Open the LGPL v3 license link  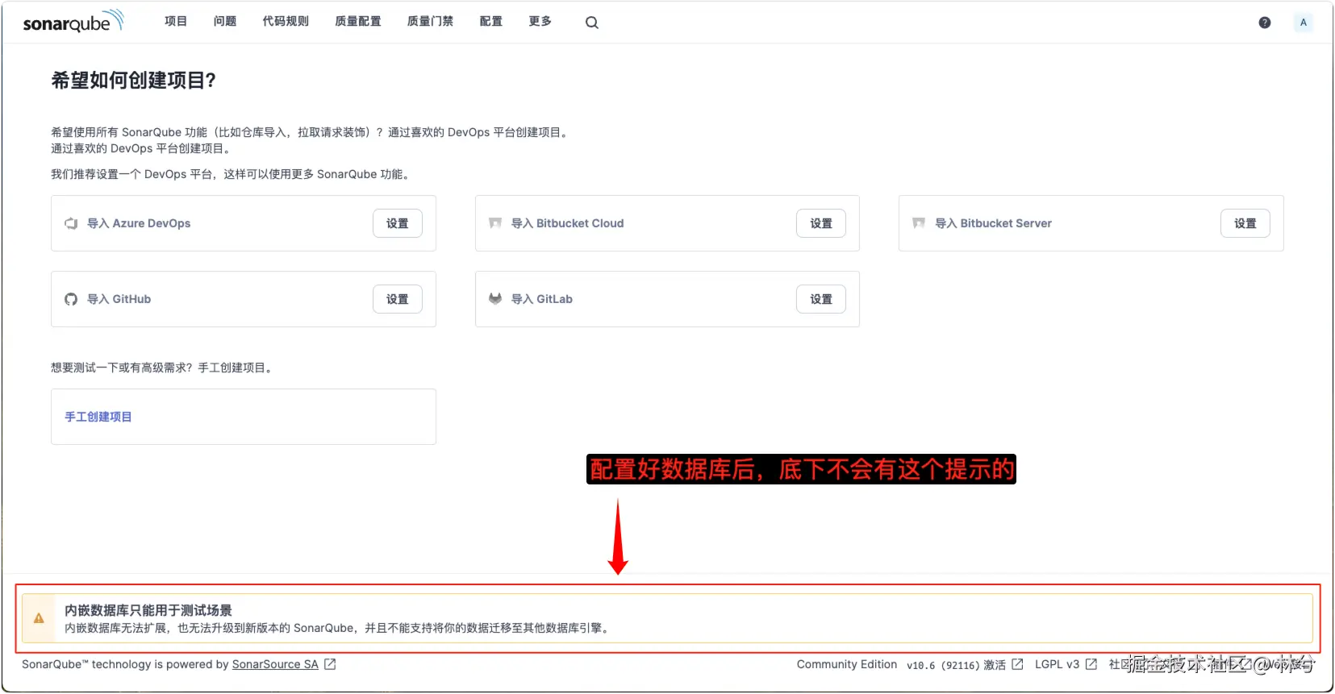pyautogui.click(x=1057, y=664)
